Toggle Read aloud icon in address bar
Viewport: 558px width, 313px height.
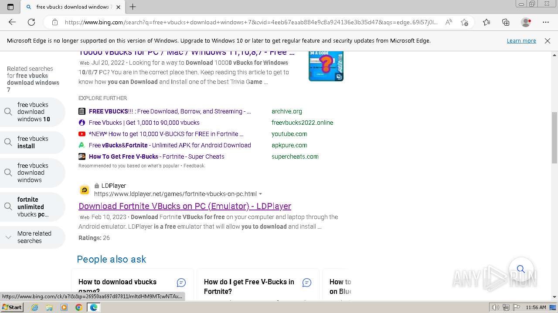[448, 22]
